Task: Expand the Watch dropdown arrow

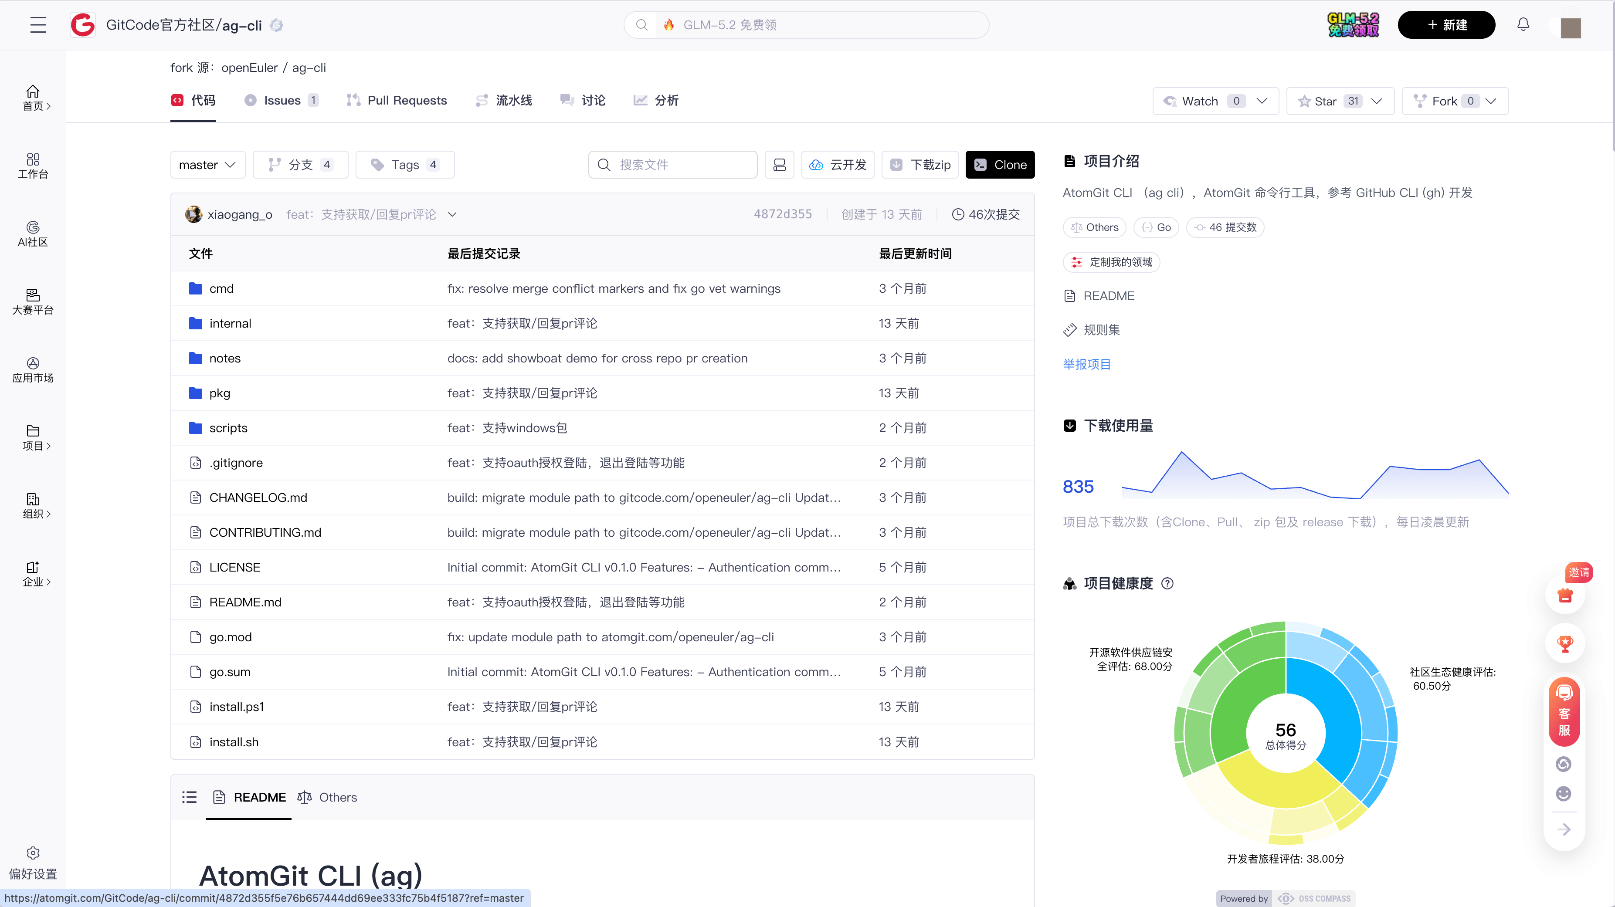Action: (1262, 101)
